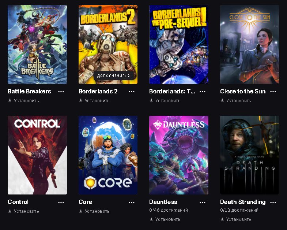Open the three-dot menu for Borderlands 2
287x230 pixels.
pyautogui.click(x=132, y=92)
